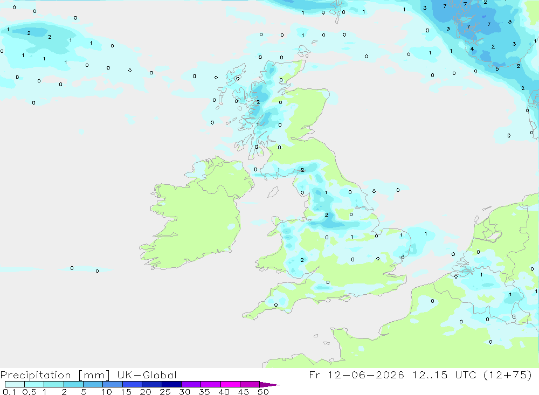Select the 2–5 mm legend color swatch
The height and width of the screenshot is (395, 539).
click(x=73, y=384)
